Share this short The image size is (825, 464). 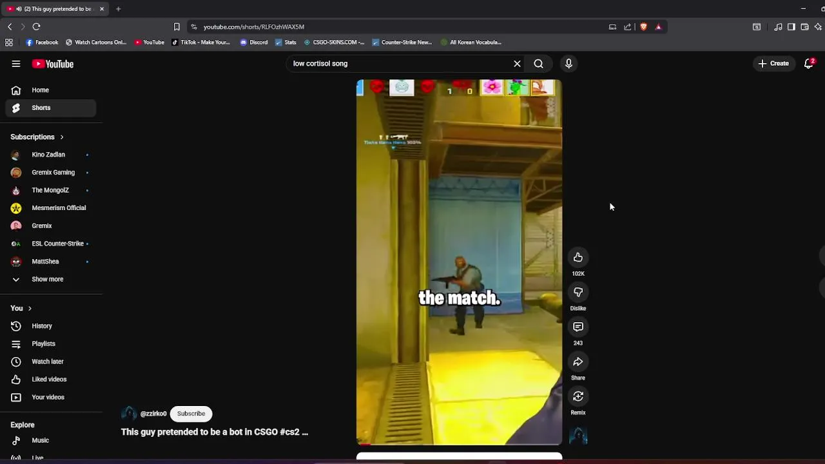point(578,362)
